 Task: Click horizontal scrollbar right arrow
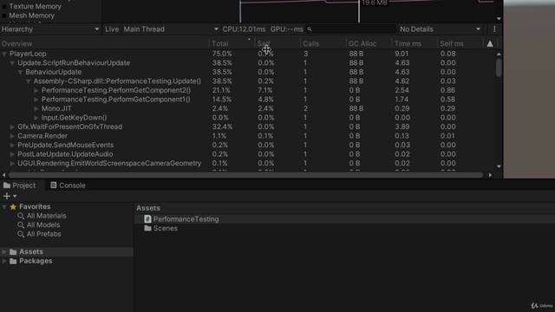[x=490, y=175]
